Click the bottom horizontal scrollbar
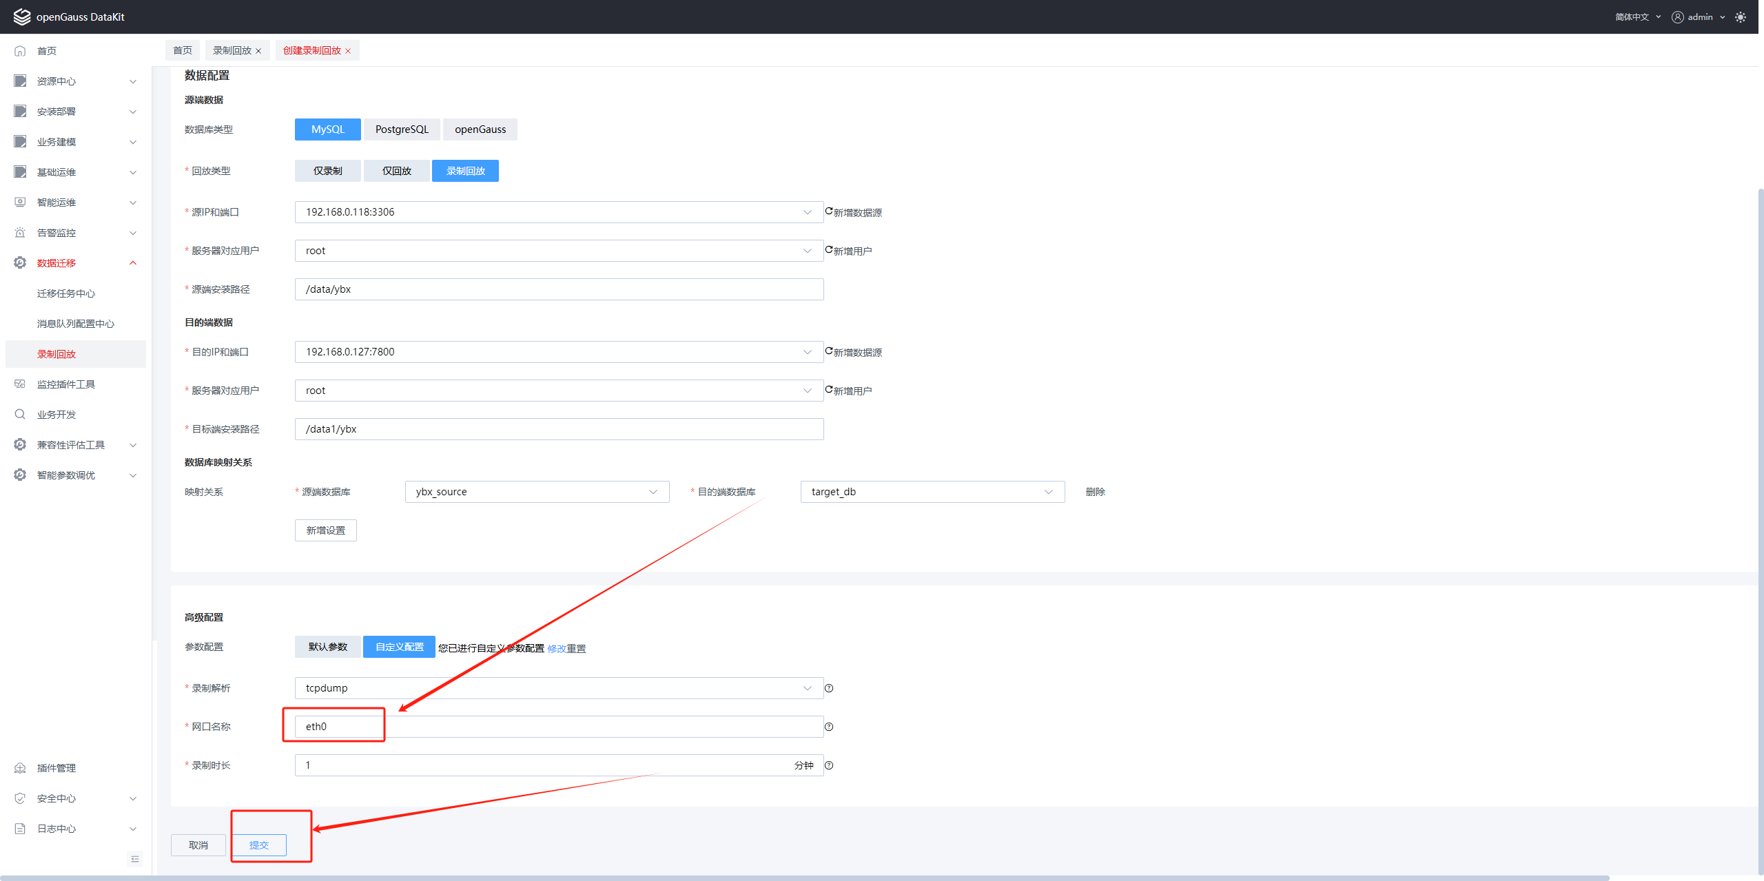Screen dimensions: 1764x881 pyautogui.click(x=806, y=878)
